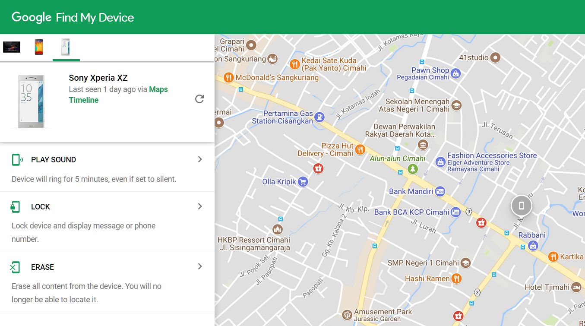
Task: Click "Erase all content from the device" description
Action: (x=86, y=292)
